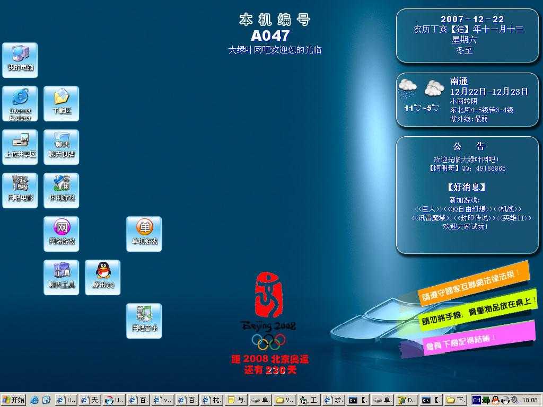
Task: Switch to the Santa-hat icon taskbar window
Action: (x=115, y=401)
